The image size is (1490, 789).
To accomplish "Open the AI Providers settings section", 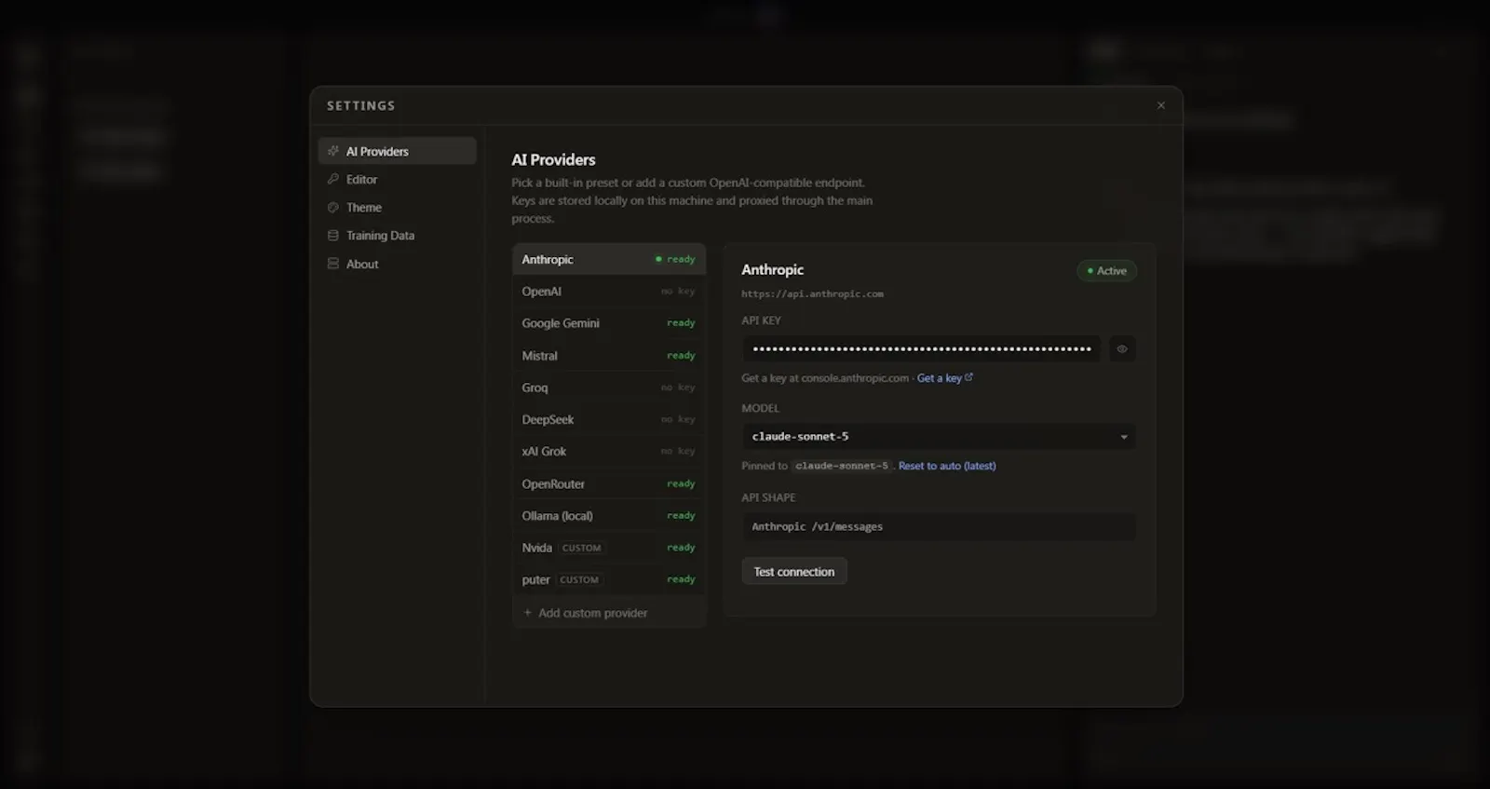I will click(398, 151).
